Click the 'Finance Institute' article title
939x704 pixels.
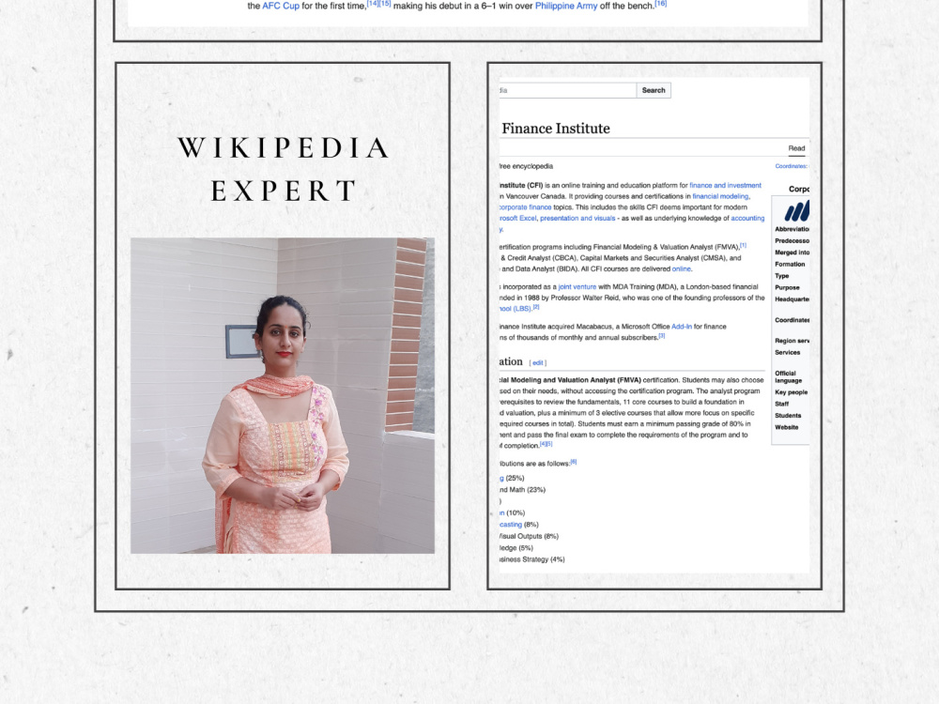(556, 128)
